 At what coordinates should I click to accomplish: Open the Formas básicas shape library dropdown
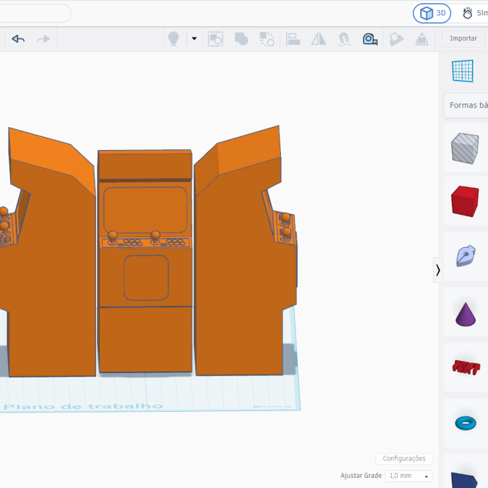coord(466,105)
